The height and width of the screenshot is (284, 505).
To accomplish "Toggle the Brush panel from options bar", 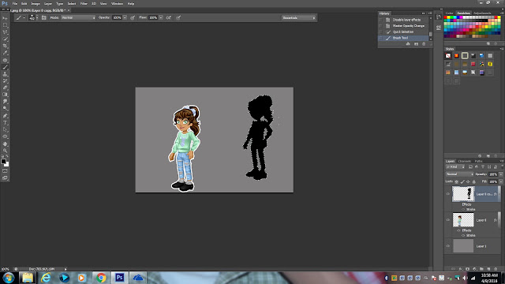I will click(44, 17).
